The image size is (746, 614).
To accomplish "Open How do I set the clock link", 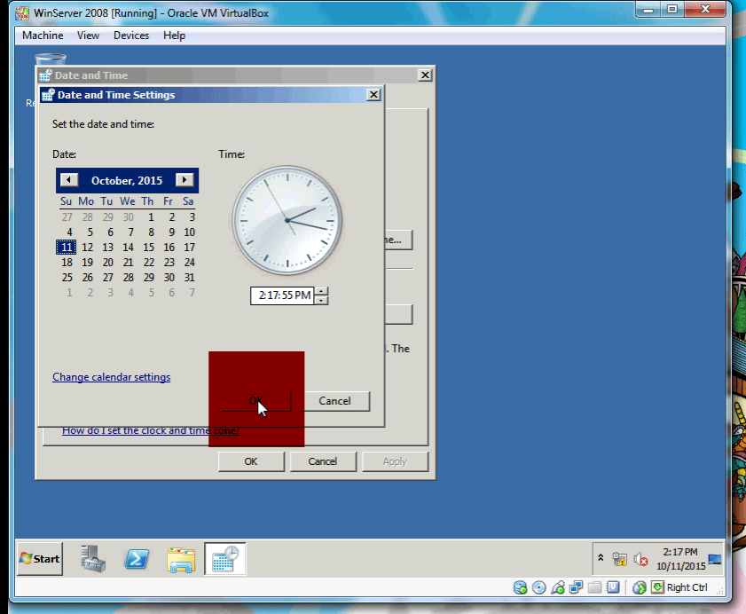I will point(151,430).
